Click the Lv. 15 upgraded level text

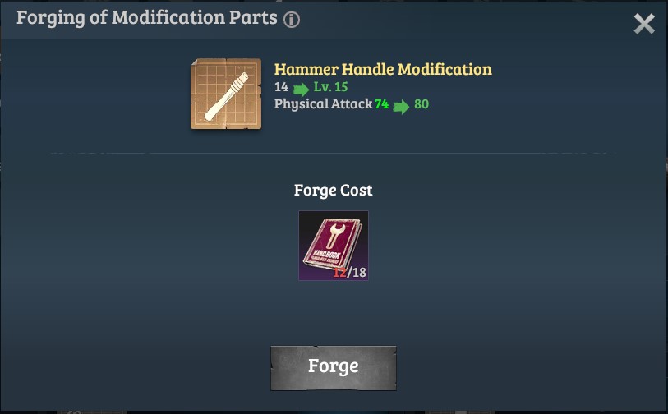[330, 87]
